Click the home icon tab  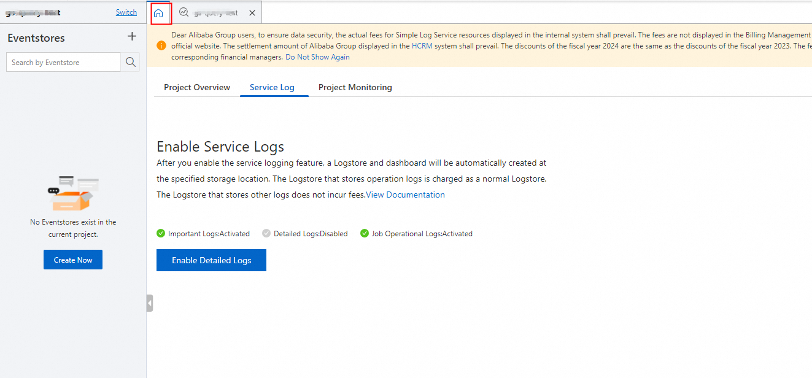[158, 13]
